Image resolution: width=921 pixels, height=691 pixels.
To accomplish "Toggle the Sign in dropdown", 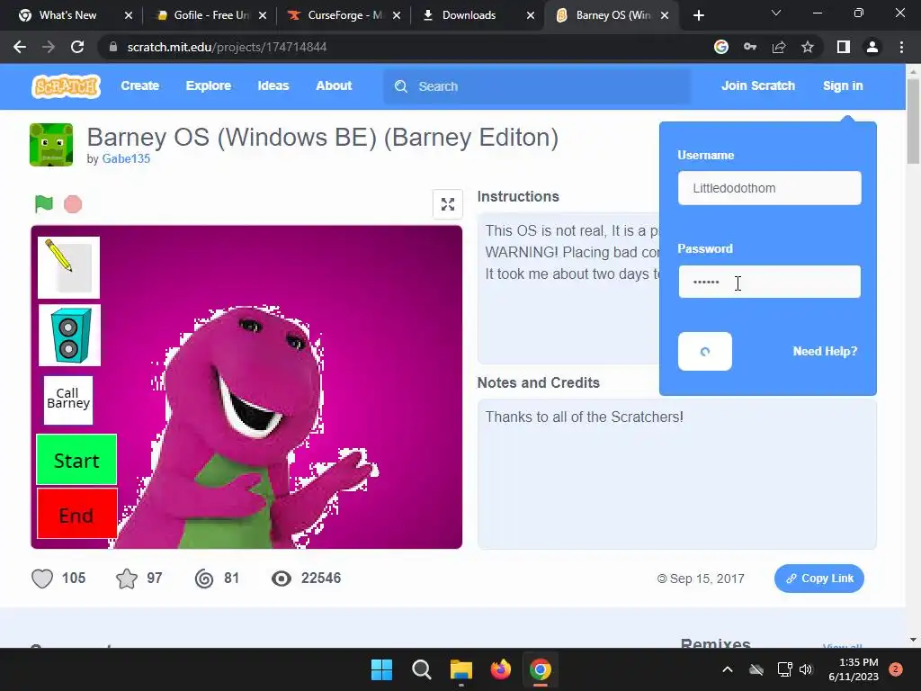I will click(842, 85).
